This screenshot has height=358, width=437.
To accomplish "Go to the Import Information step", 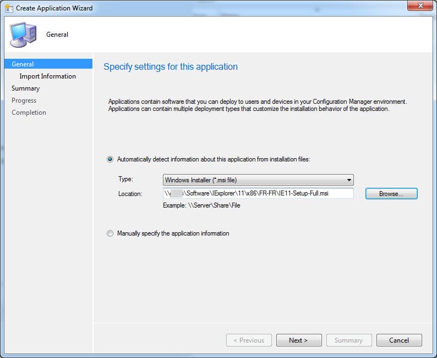I will (x=47, y=76).
